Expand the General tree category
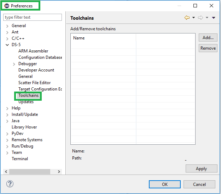 [x=7, y=26]
